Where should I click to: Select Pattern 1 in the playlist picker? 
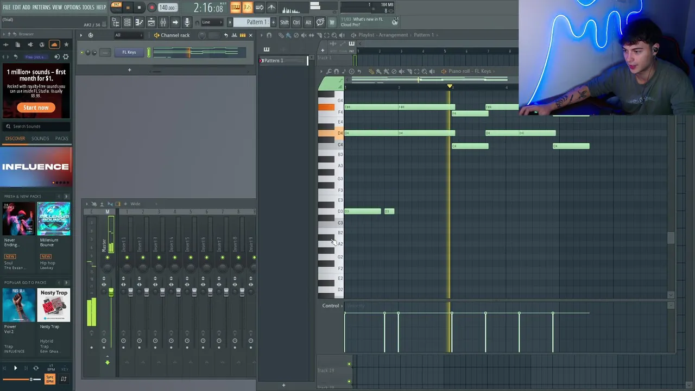pos(282,60)
